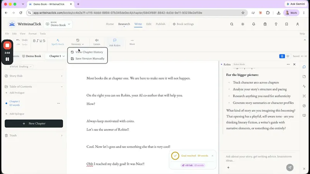Open the search icon in top bar
Viewport: 310px width, 174px height.
pyautogui.click(x=232, y=24)
